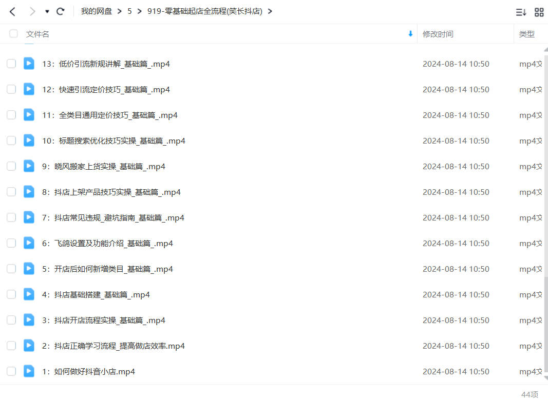Refresh the folder listing
This screenshot has width=548, height=401.
pos(61,11)
